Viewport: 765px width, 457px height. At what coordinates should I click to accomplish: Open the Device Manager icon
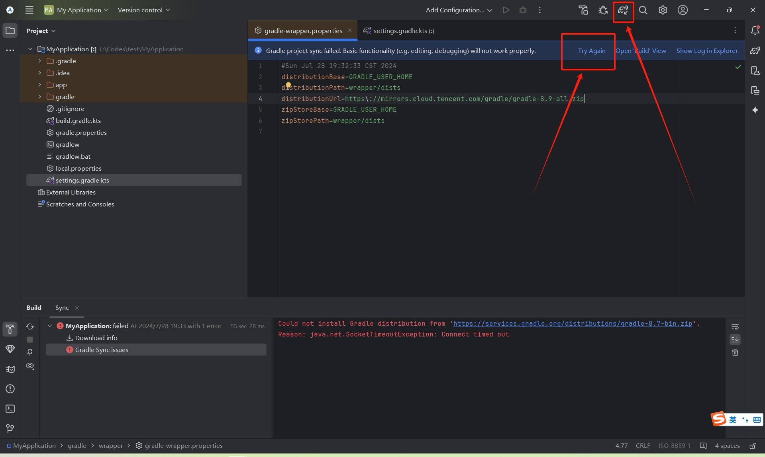coord(755,70)
